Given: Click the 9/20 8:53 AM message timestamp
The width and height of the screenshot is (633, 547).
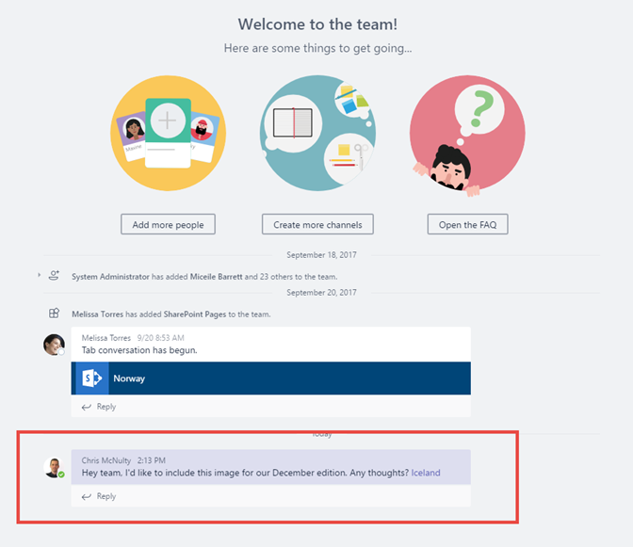Looking at the screenshot, I should click(x=162, y=337).
